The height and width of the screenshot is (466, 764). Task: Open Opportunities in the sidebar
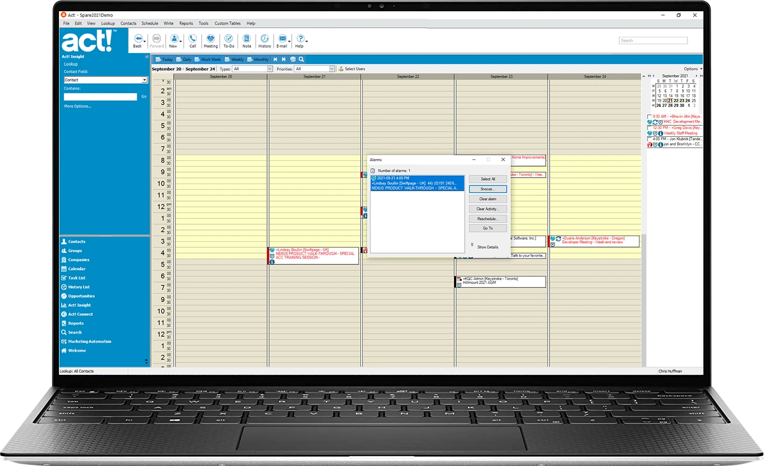pyautogui.click(x=78, y=297)
